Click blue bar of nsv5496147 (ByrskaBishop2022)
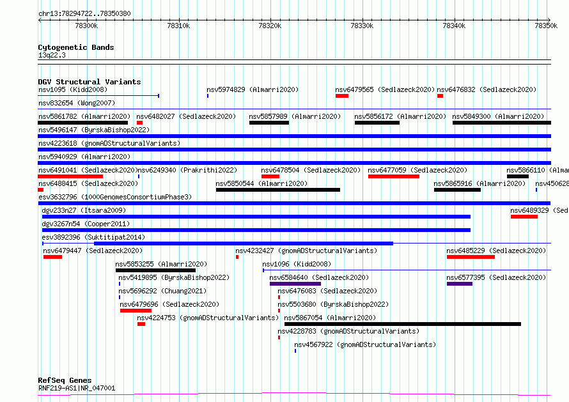The height and width of the screenshot is (402, 569). (294, 136)
